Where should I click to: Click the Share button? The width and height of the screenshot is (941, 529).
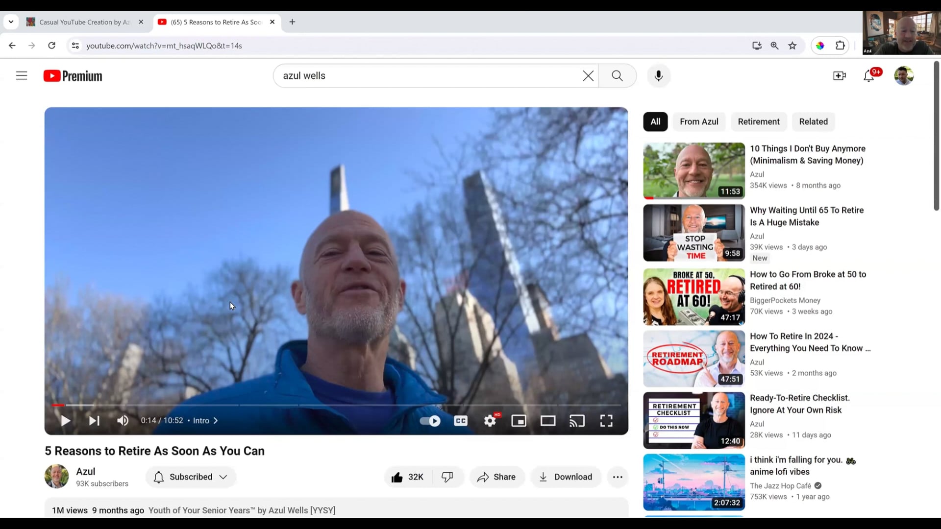pyautogui.click(x=496, y=477)
